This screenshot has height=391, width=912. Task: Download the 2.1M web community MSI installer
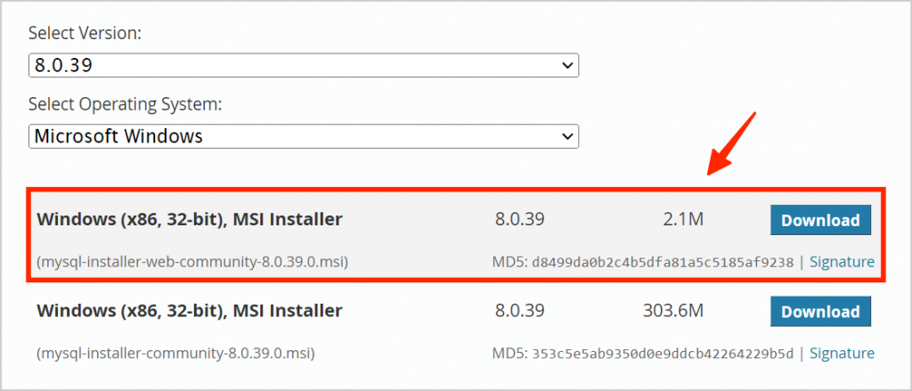tap(820, 220)
